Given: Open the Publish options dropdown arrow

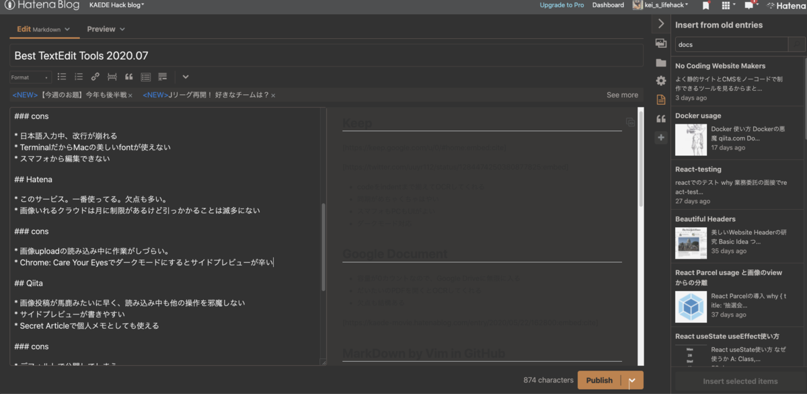Looking at the screenshot, I should tap(632, 381).
